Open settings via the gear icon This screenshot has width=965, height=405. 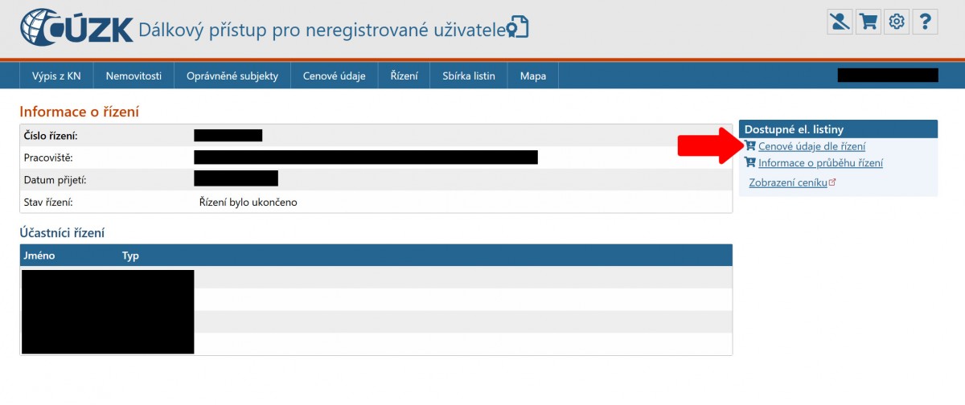point(896,22)
